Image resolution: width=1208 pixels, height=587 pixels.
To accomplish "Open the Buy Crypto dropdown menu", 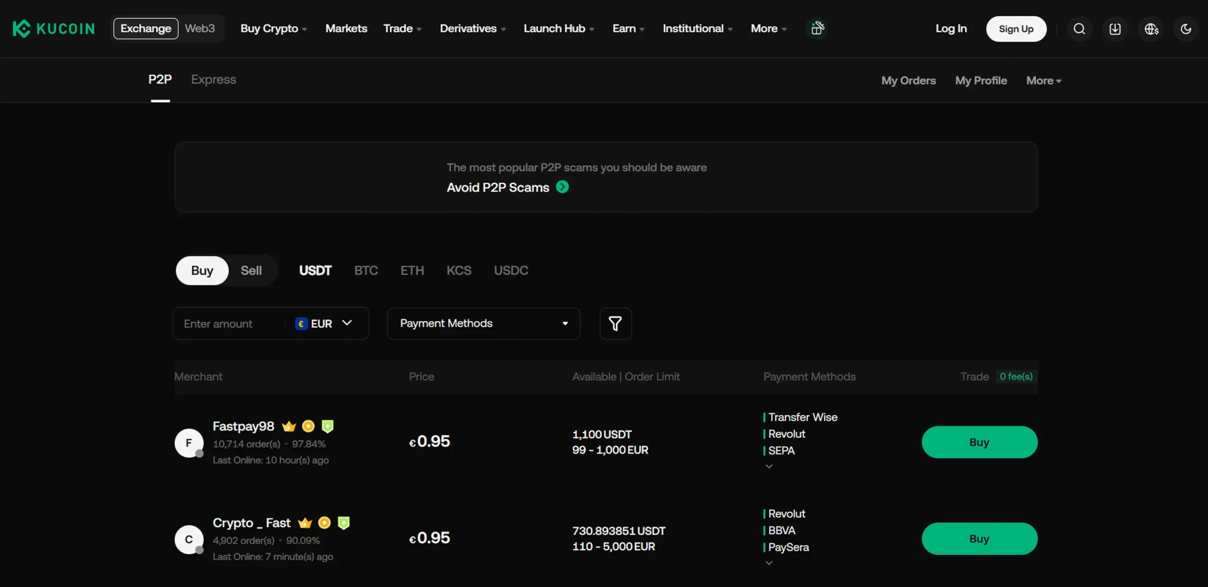I will point(274,29).
